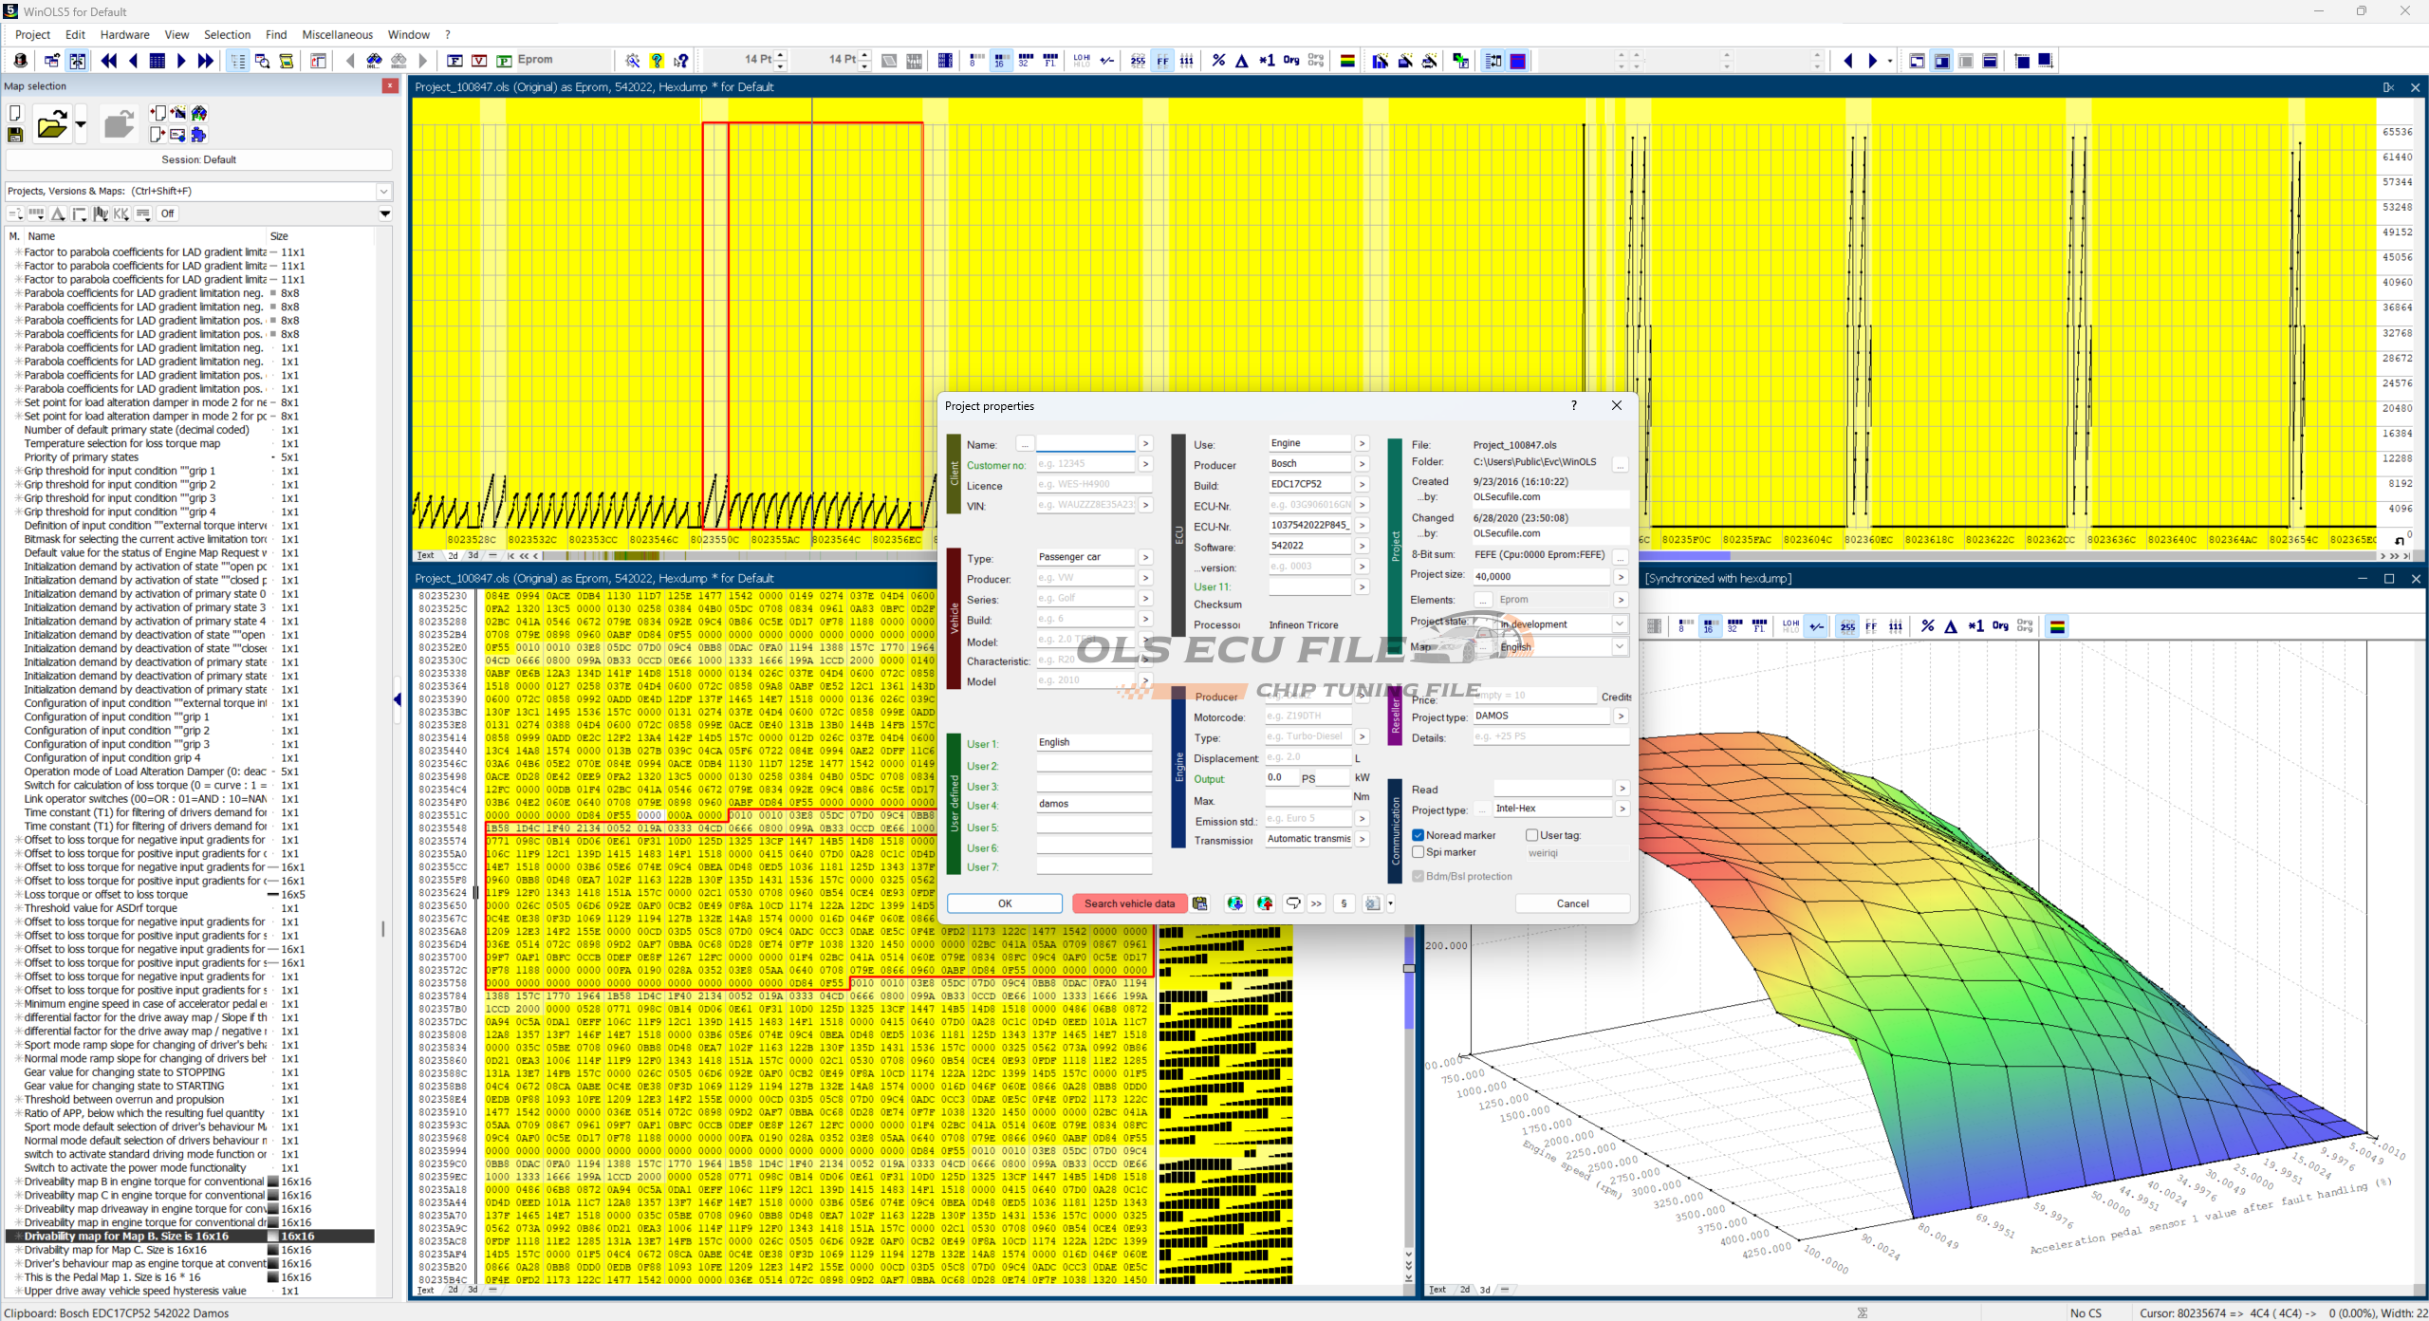Uncheck the Noread marker checkbox
This screenshot has height=1321, width=2429.
(x=1418, y=835)
